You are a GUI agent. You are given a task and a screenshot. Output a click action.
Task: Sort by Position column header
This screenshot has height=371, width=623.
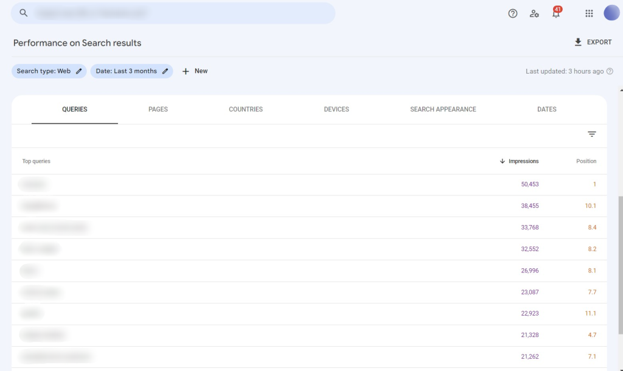586,161
